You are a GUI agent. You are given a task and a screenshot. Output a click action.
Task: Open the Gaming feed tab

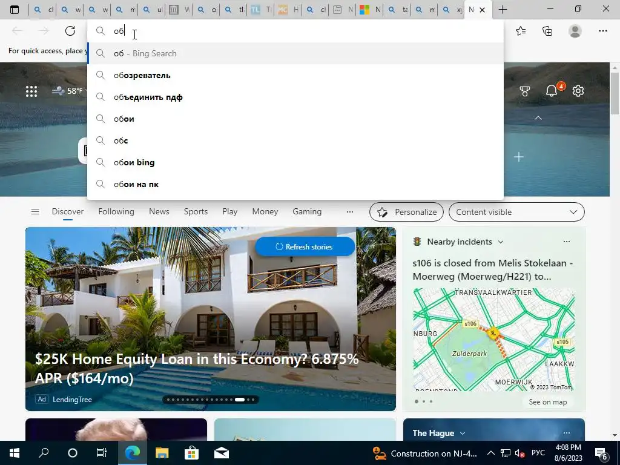307,211
